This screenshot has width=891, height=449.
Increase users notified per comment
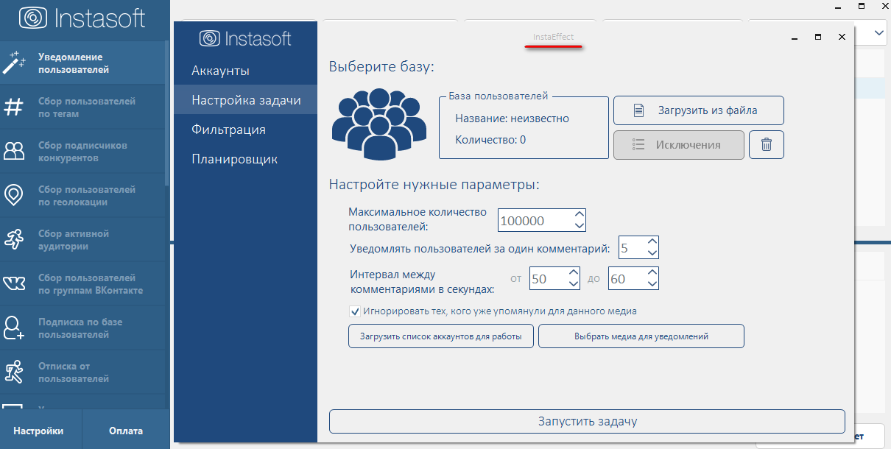(x=652, y=242)
